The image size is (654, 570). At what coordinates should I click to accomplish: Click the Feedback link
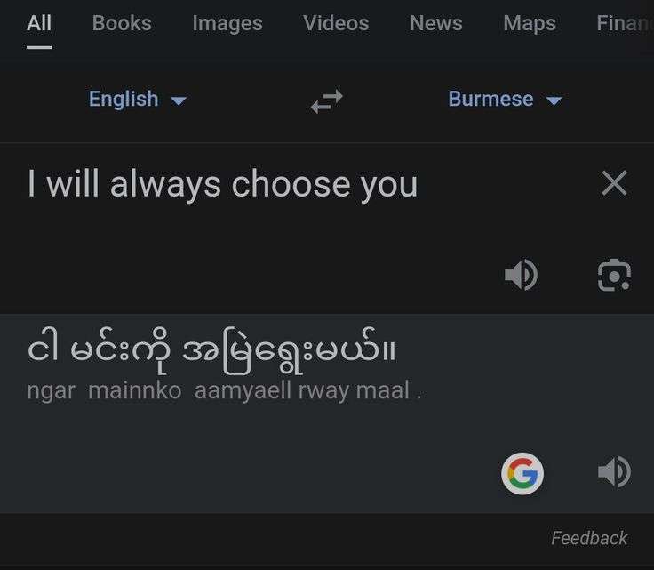point(589,538)
